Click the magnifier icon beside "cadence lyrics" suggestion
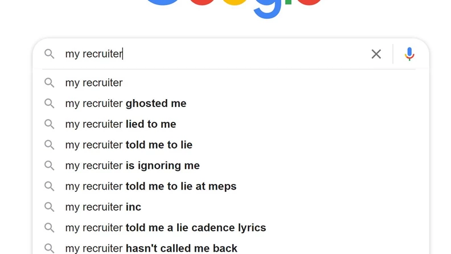The height and width of the screenshot is (254, 451). tap(50, 228)
